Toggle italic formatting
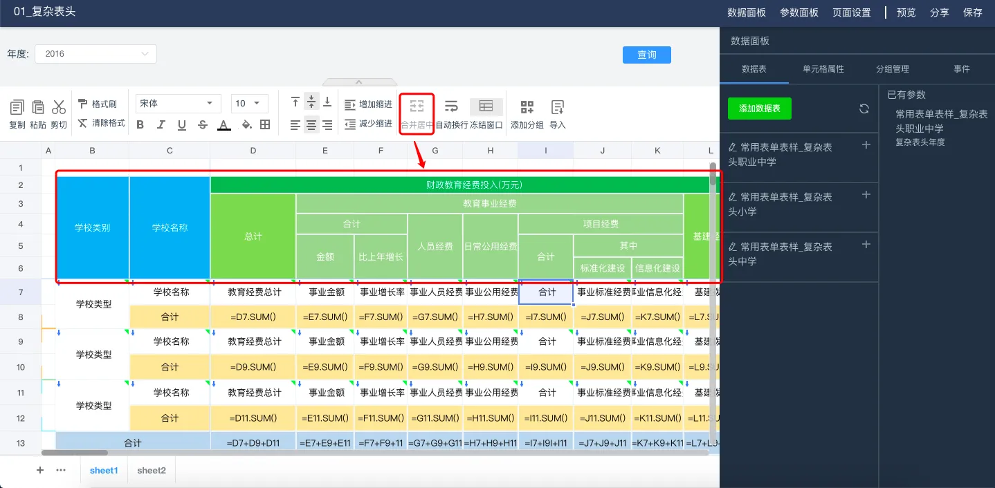 pos(161,125)
